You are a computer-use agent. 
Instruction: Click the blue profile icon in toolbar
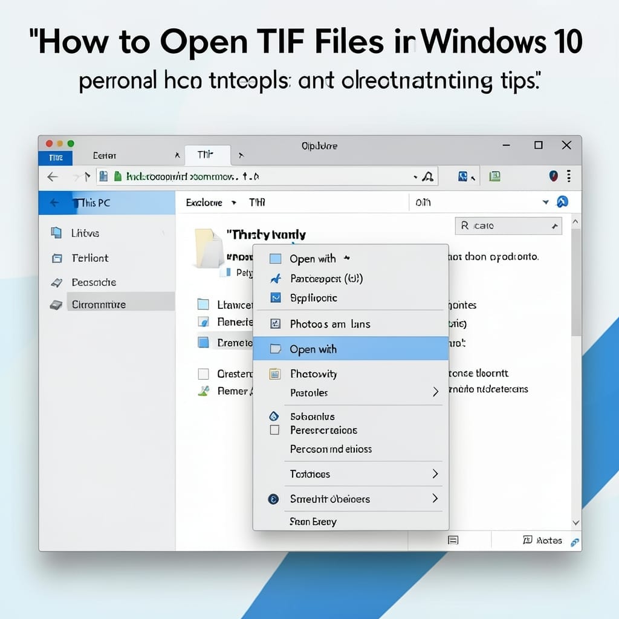462,176
